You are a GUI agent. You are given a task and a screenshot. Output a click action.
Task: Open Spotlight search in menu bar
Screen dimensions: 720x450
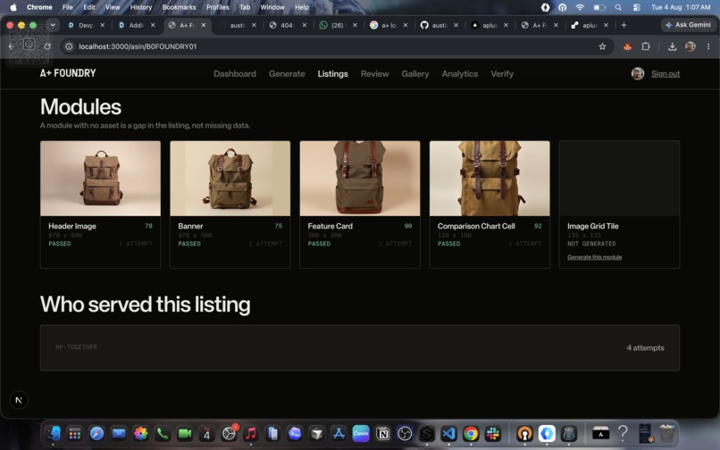coord(618,7)
